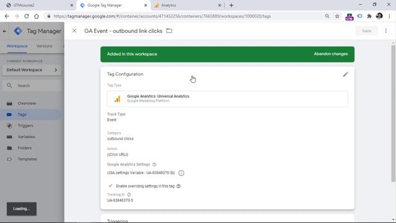
Task: Close the Analytics browser tab
Action: point(220,6)
